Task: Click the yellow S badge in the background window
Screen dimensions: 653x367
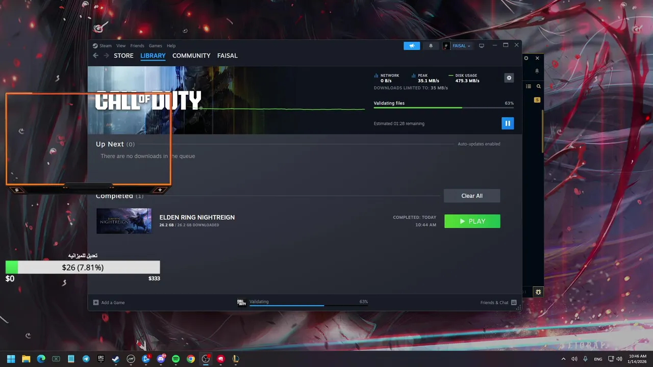Action: click(537, 100)
